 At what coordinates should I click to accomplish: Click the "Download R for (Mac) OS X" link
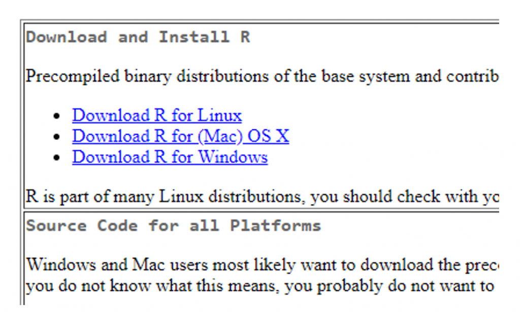coord(180,136)
